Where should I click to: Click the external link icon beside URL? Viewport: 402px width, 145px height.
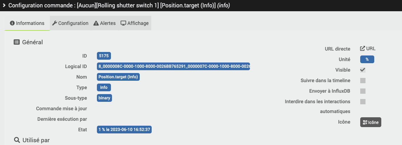click(x=363, y=49)
